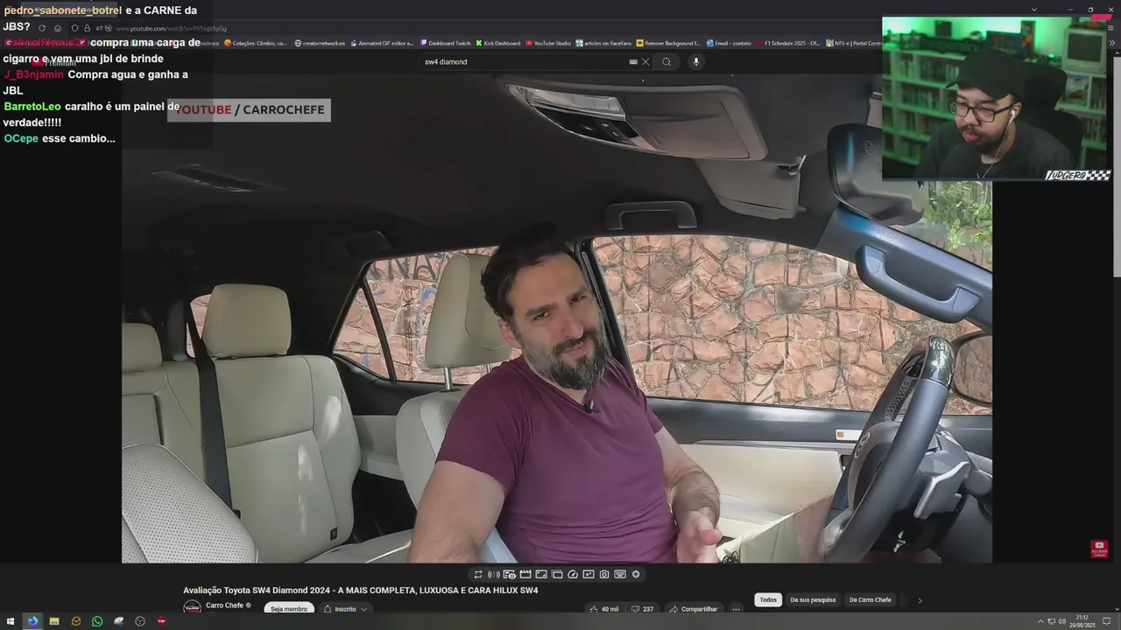Click the sound-waves icon in player toolbar
This screenshot has height=630, width=1121.
pos(494,574)
